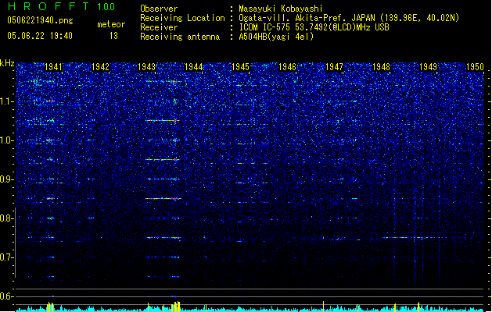This screenshot has height=312, width=492.
Task: Click the 1945 time marker
Action: tap(240, 66)
